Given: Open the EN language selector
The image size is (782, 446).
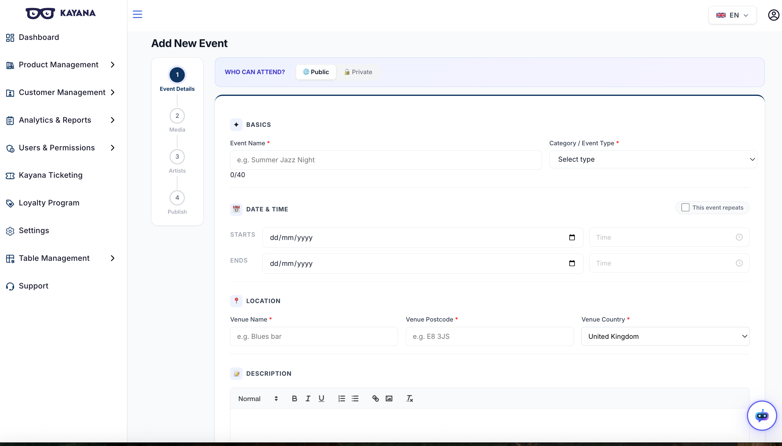Looking at the screenshot, I should pos(732,15).
